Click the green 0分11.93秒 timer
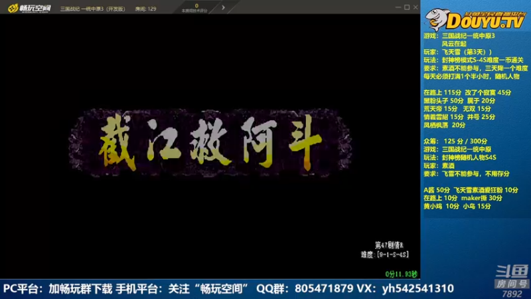531x299 pixels. tap(402, 274)
